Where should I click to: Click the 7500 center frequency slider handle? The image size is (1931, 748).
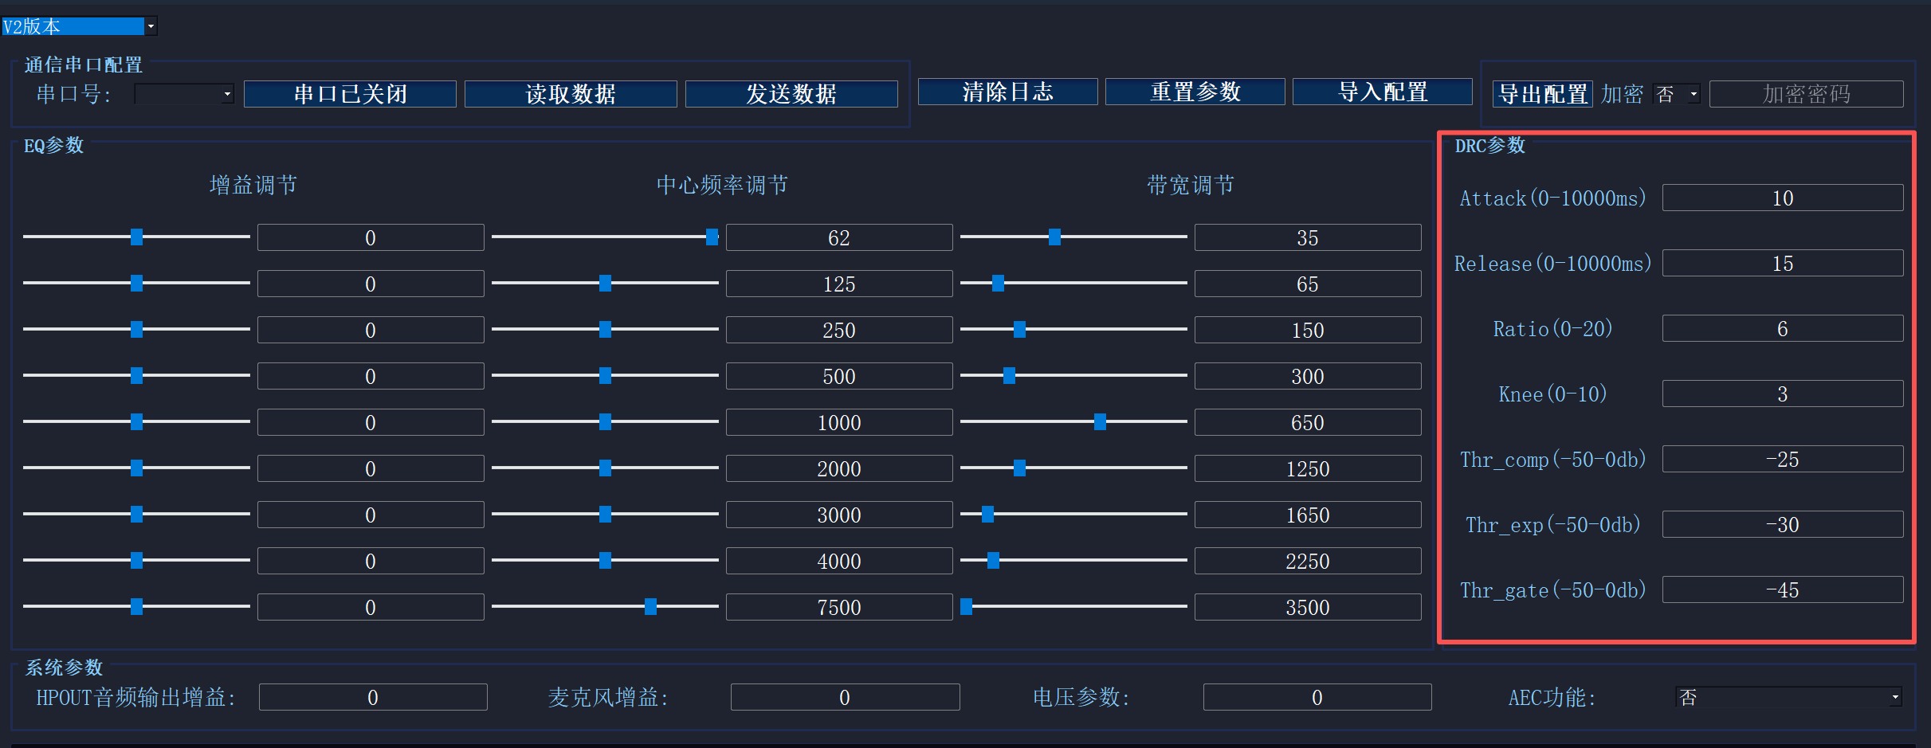pyautogui.click(x=650, y=606)
